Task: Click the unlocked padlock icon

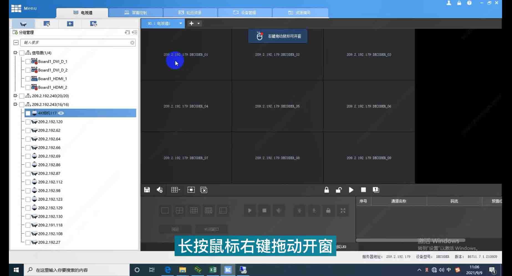Action: tap(338, 190)
